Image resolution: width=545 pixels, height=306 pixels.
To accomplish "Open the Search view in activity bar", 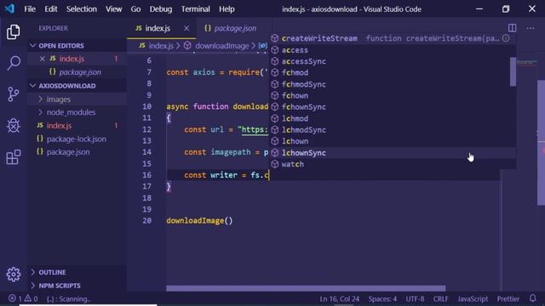I will 14,63.
